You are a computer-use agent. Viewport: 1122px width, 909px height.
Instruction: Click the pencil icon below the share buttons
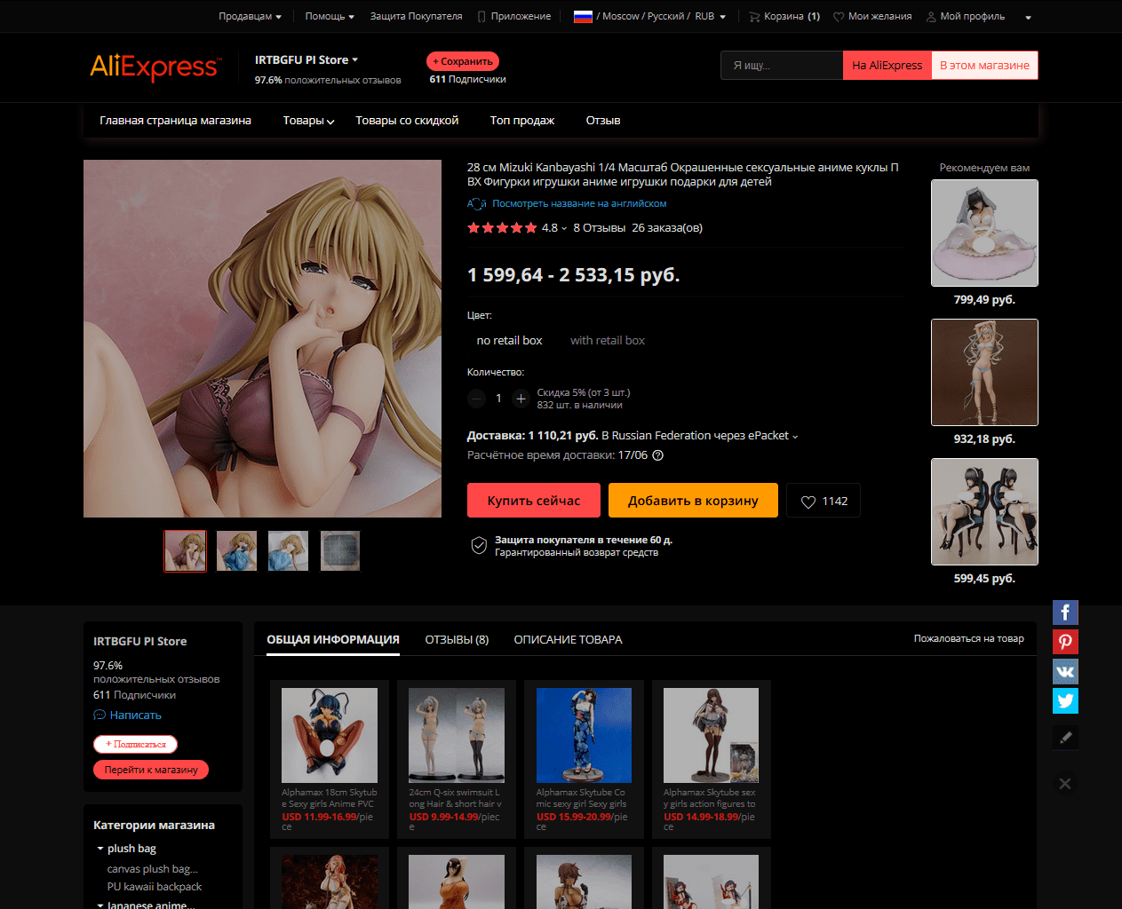click(x=1065, y=737)
